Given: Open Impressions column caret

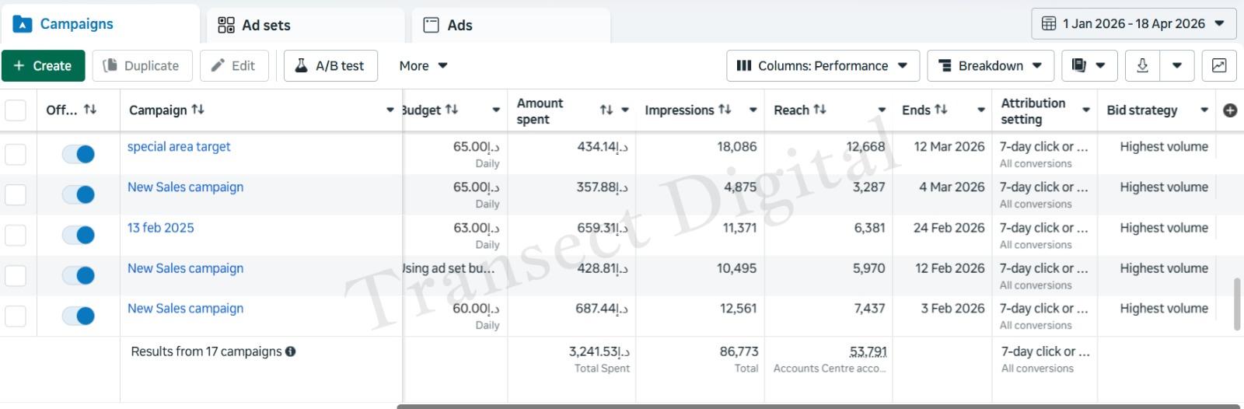Looking at the screenshot, I should 753,110.
